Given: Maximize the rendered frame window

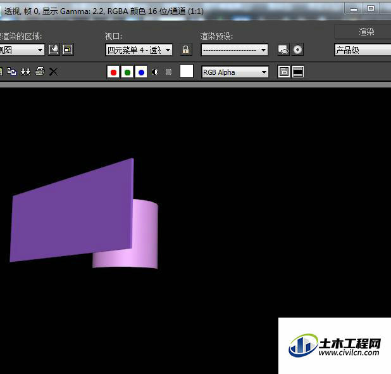Looking at the screenshot, I should click(371, 9).
